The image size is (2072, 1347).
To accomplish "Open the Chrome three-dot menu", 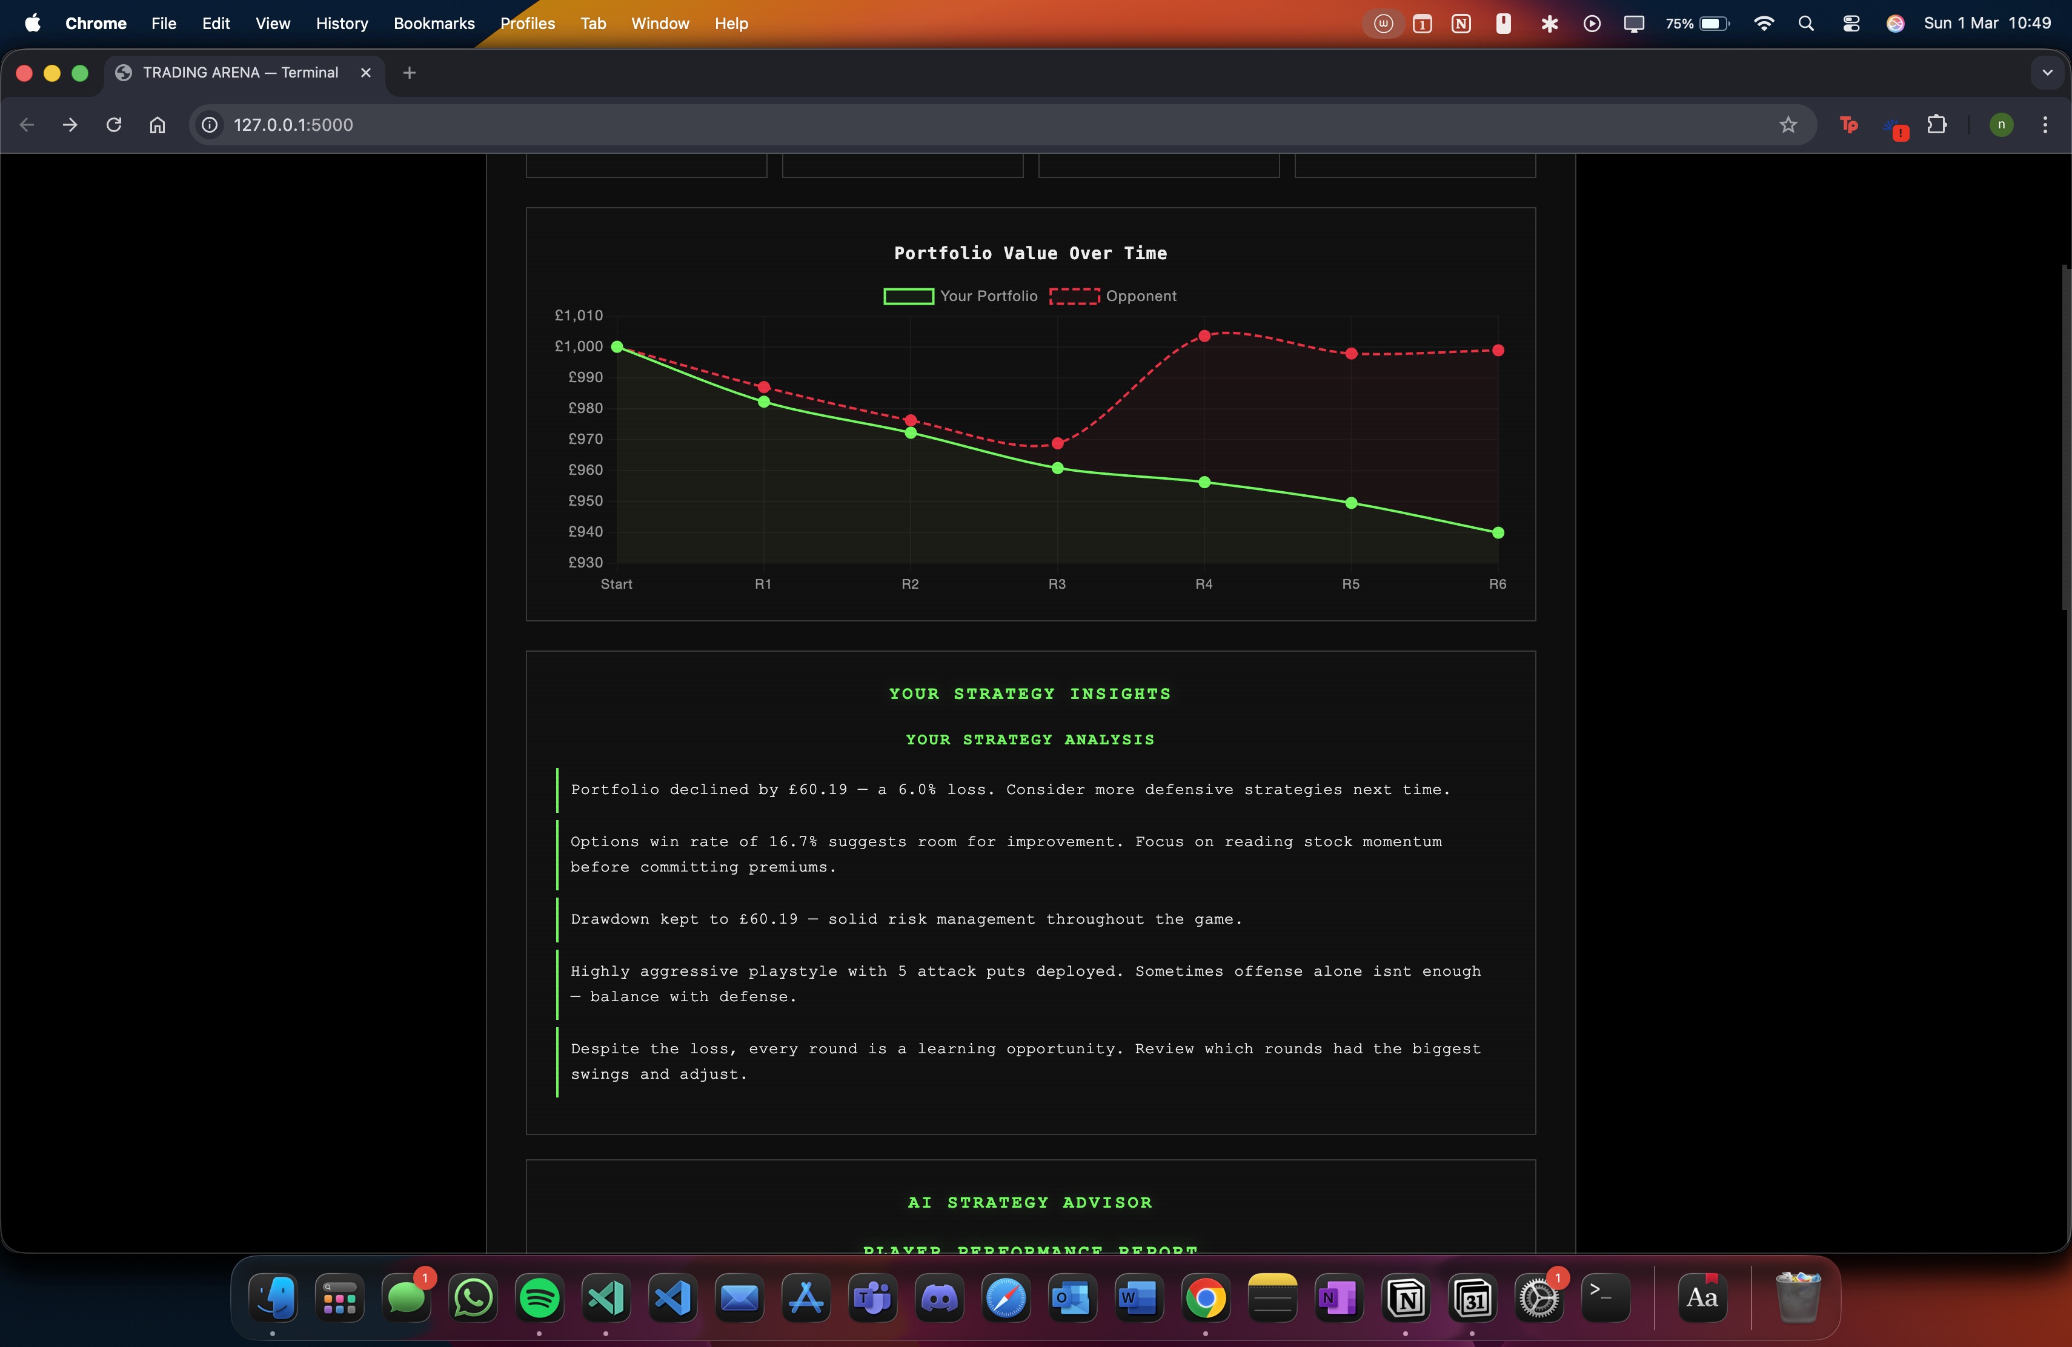I will coord(2044,124).
